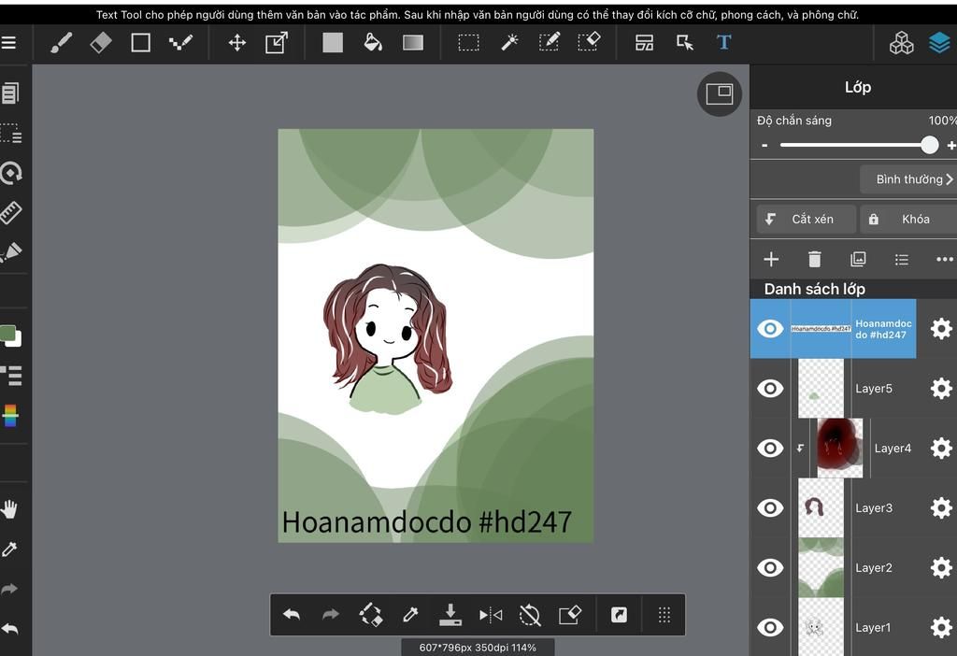Select the panel Divide tool
The width and height of the screenshot is (957, 656).
(x=645, y=43)
